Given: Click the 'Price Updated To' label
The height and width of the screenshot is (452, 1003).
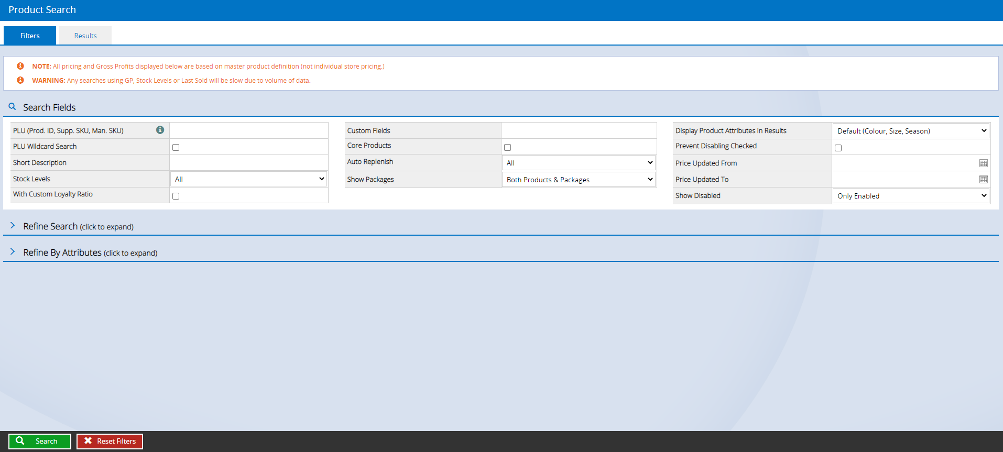Looking at the screenshot, I should pos(702,180).
